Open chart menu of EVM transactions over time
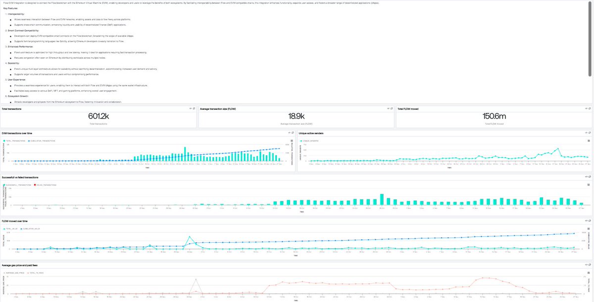Screen dimensions: 594x302 292,140
